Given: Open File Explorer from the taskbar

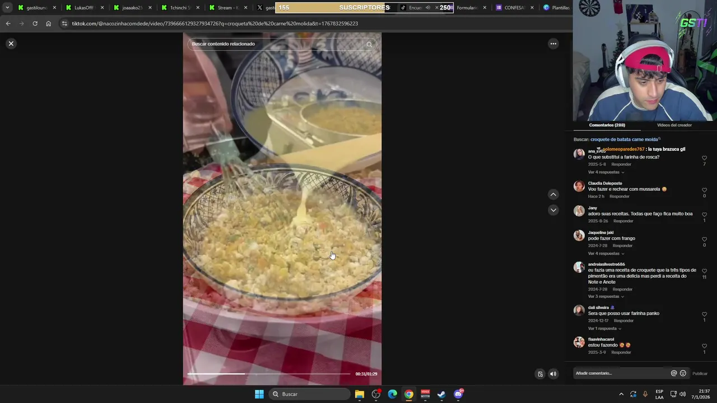Looking at the screenshot, I should 360,394.
